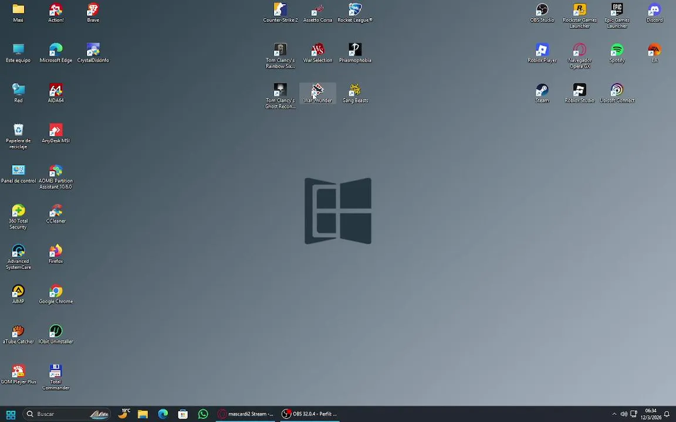This screenshot has height=422, width=676.
Task: Select the Red network icon
Action: (x=18, y=93)
